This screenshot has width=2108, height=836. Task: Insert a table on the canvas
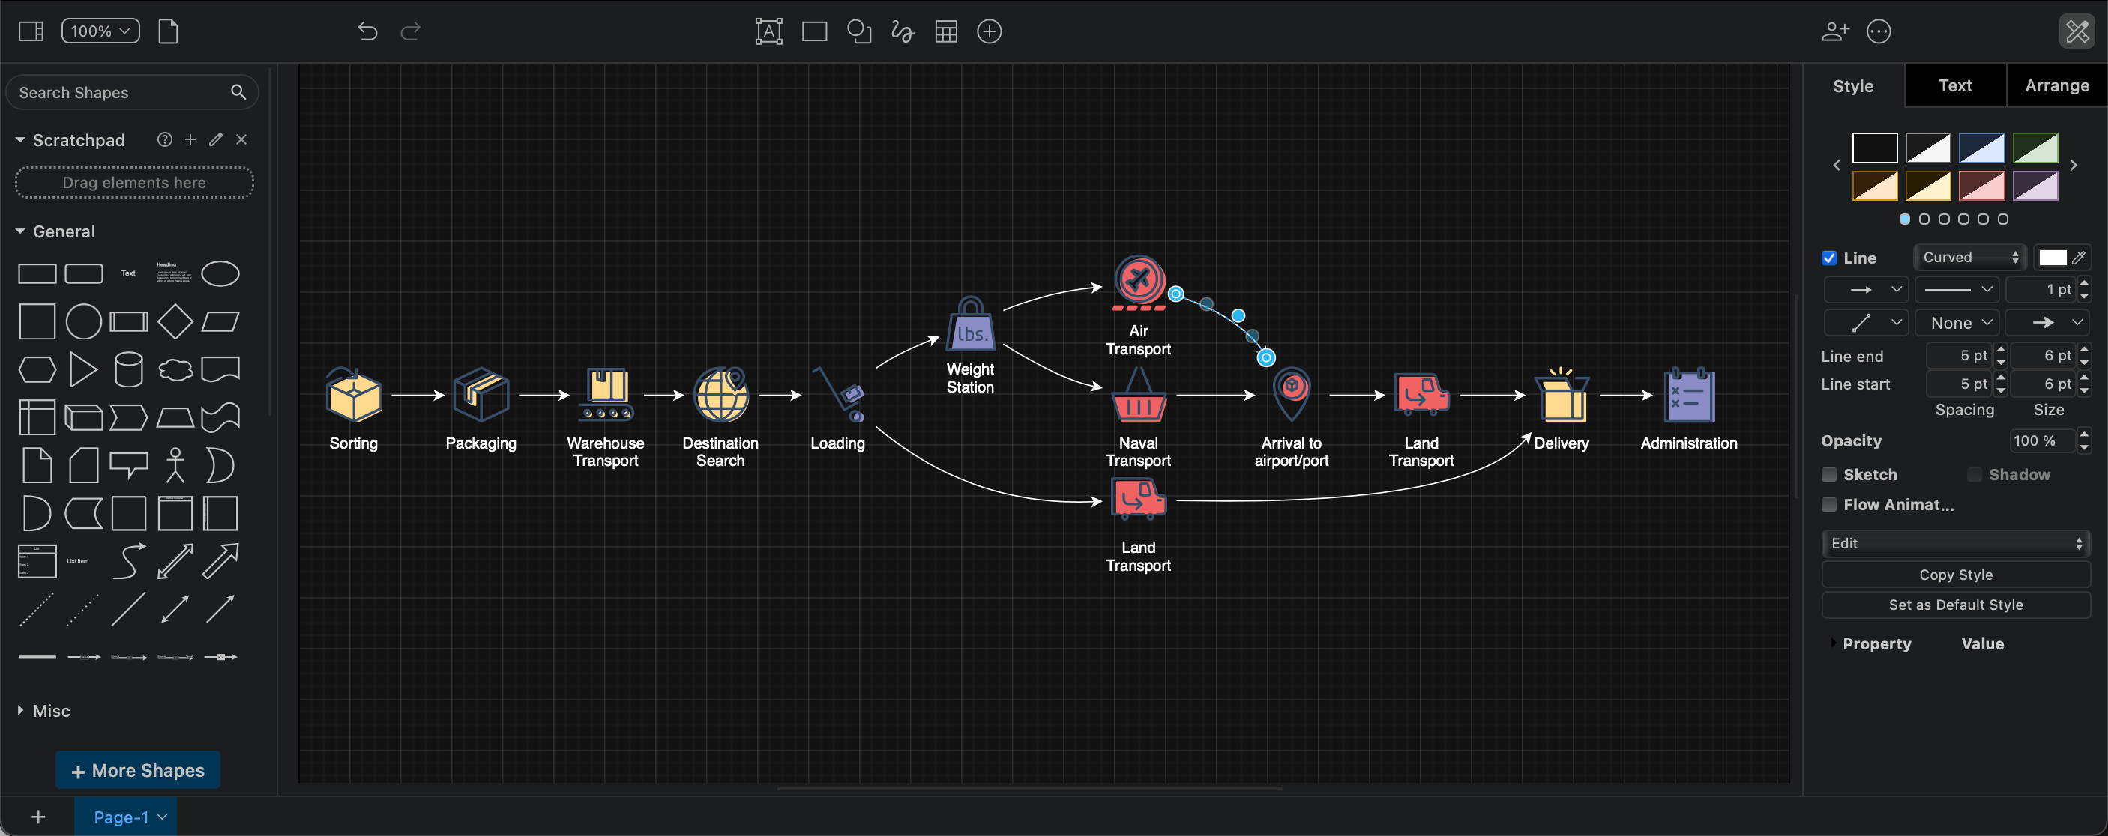[946, 31]
